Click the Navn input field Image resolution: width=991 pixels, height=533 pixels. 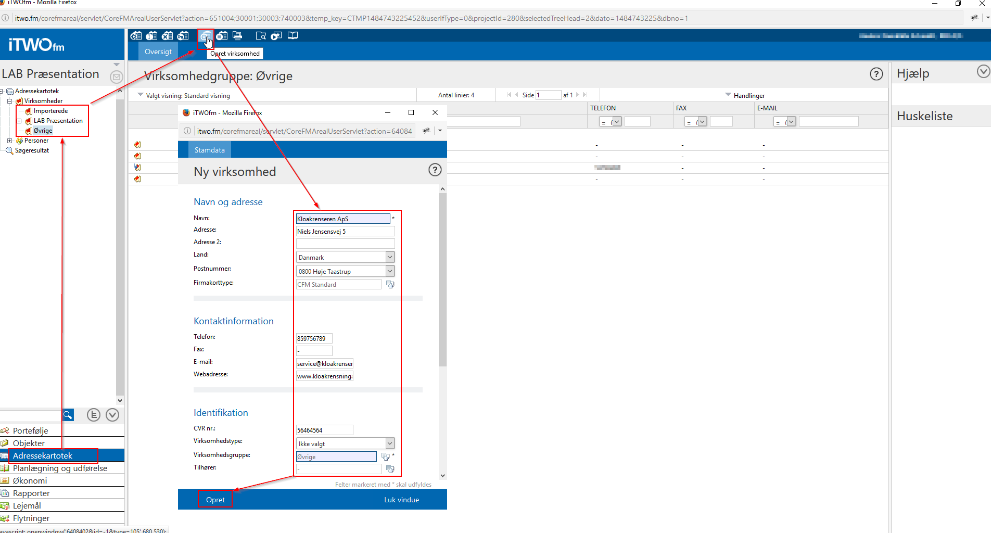click(x=342, y=219)
